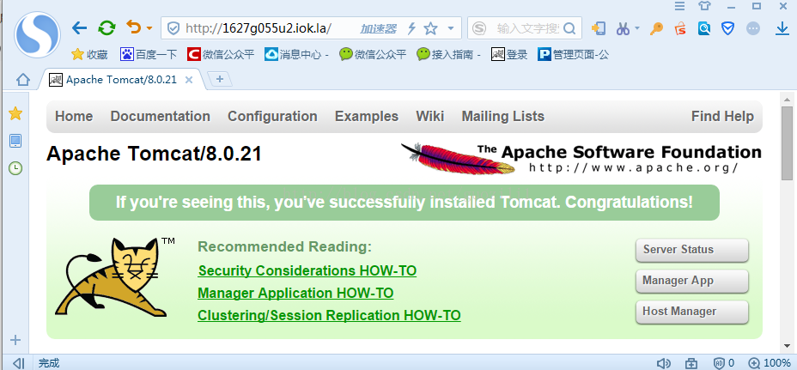The height and width of the screenshot is (370, 797).
Task: Reload page with green refresh icon
Action: (106, 28)
